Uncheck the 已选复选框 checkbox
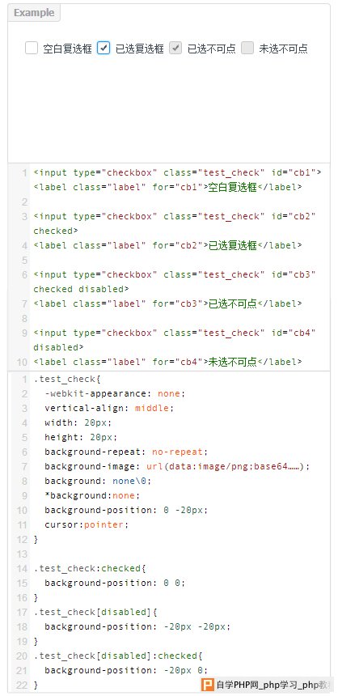The image size is (338, 696). pyautogui.click(x=103, y=48)
